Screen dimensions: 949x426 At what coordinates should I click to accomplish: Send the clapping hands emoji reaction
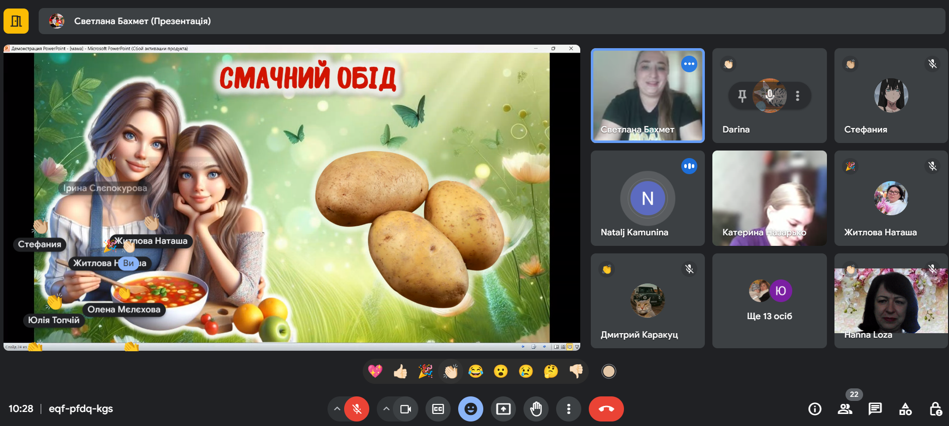(451, 371)
